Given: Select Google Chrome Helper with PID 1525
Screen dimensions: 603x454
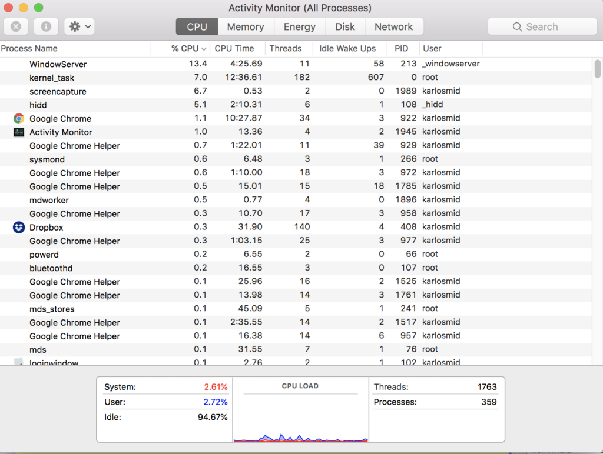Looking at the screenshot, I should pyautogui.click(x=296, y=282).
